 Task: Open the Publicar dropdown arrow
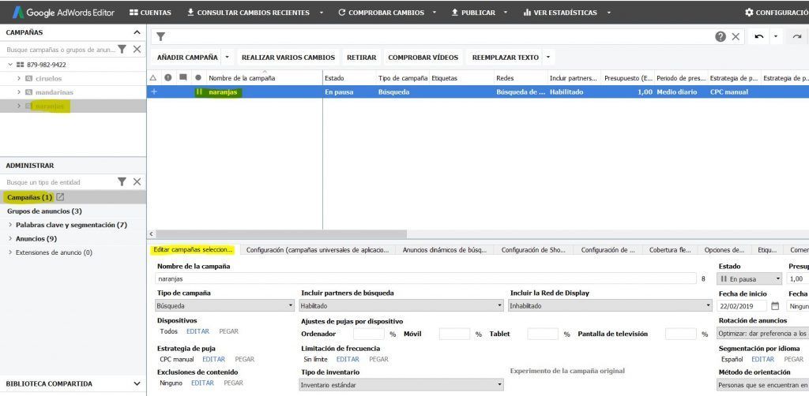click(506, 13)
